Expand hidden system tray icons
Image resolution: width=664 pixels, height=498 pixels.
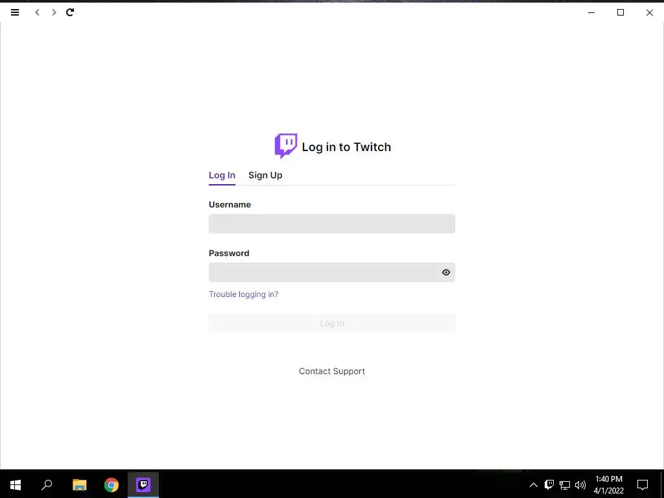[534, 485]
